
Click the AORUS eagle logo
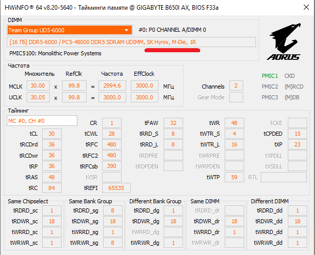(x=284, y=41)
